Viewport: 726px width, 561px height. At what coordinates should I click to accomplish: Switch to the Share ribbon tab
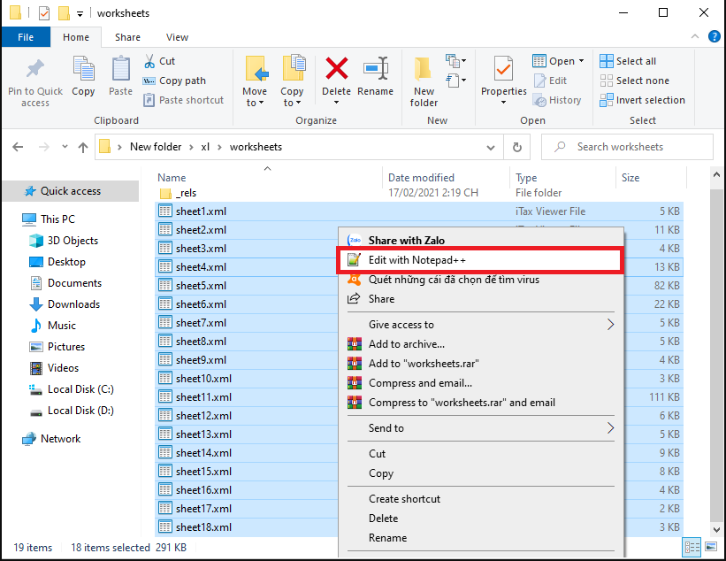pyautogui.click(x=128, y=37)
